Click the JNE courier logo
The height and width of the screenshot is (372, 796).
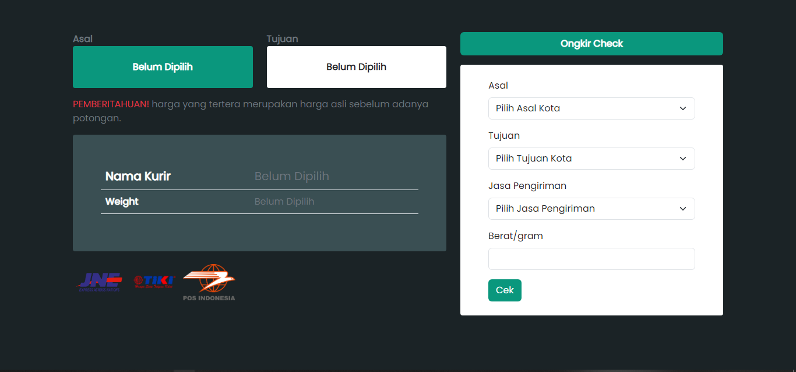(x=100, y=282)
